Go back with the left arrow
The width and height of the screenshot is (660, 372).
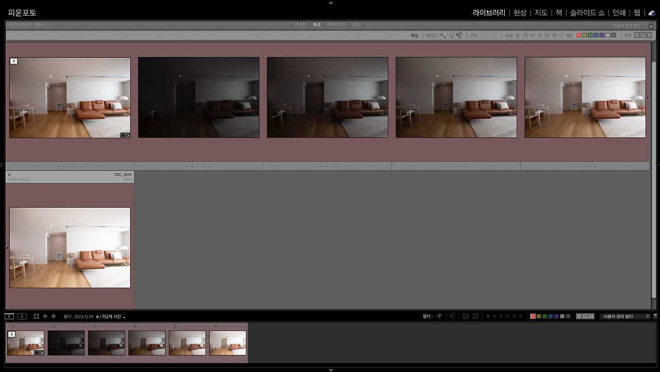tap(45, 316)
